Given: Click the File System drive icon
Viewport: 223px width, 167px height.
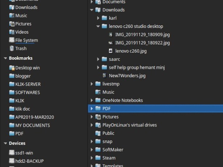Looking at the screenshot, I should click(12, 40).
